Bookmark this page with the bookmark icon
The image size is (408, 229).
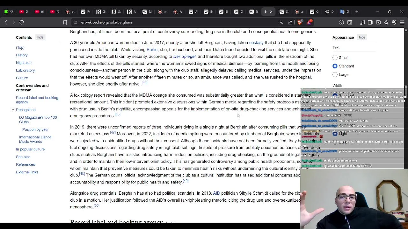tap(65, 22)
